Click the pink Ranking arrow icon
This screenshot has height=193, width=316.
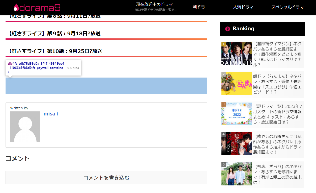227,29
